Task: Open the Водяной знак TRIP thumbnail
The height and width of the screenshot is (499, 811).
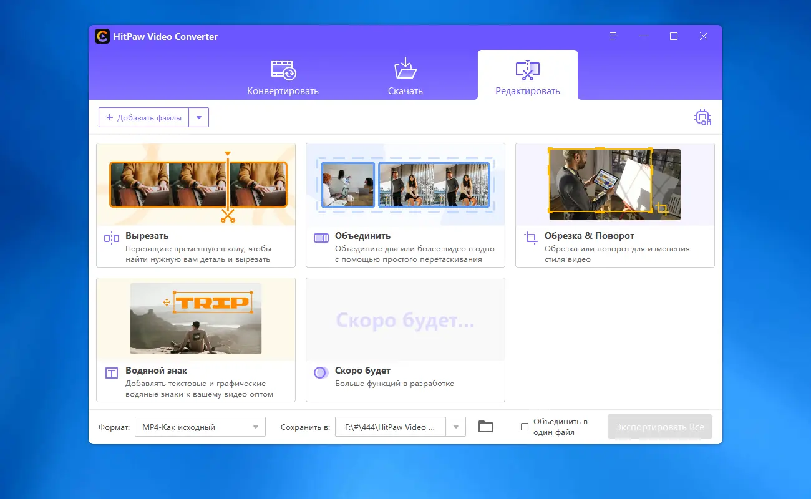Action: [x=196, y=319]
